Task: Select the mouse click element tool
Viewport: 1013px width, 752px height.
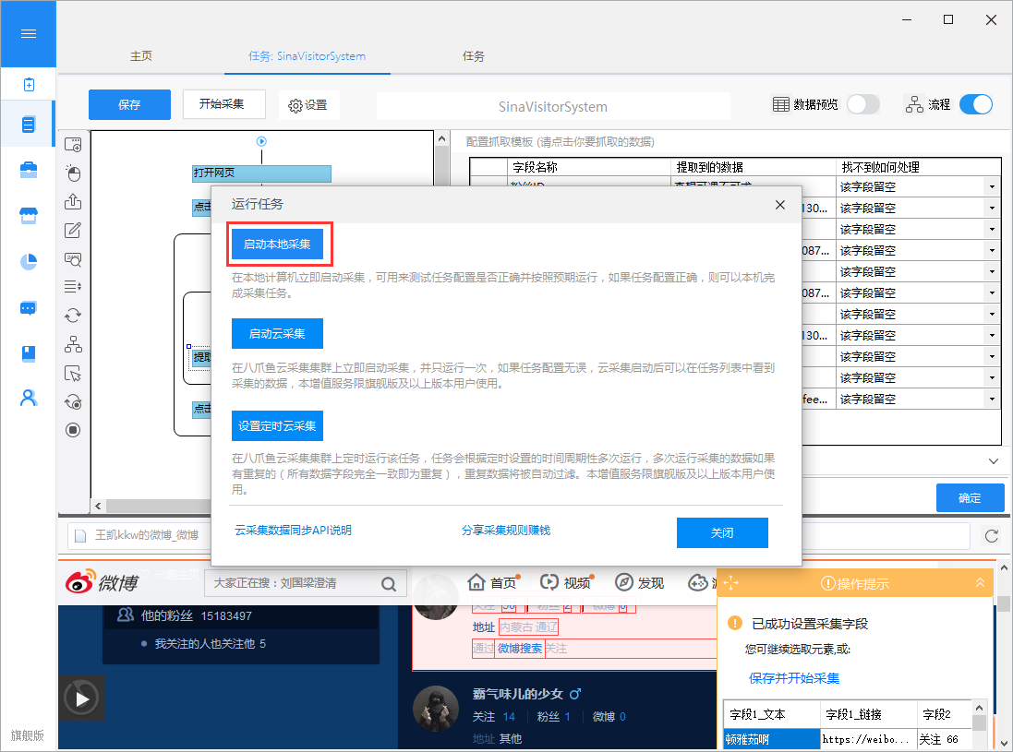Action: pos(73,173)
